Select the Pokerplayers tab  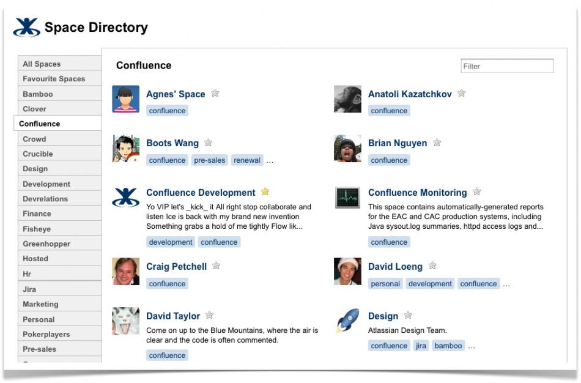[x=59, y=334]
